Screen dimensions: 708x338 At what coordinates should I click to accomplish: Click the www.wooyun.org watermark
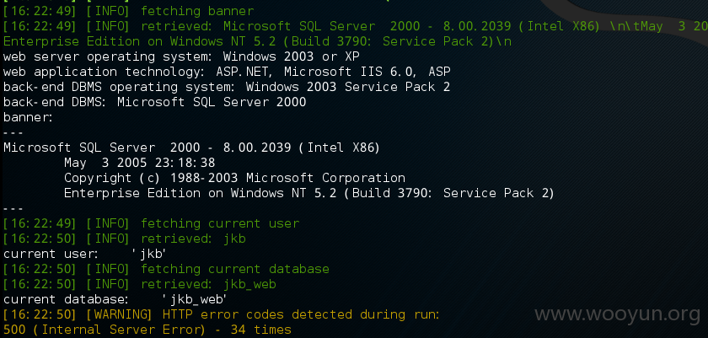click(617, 314)
